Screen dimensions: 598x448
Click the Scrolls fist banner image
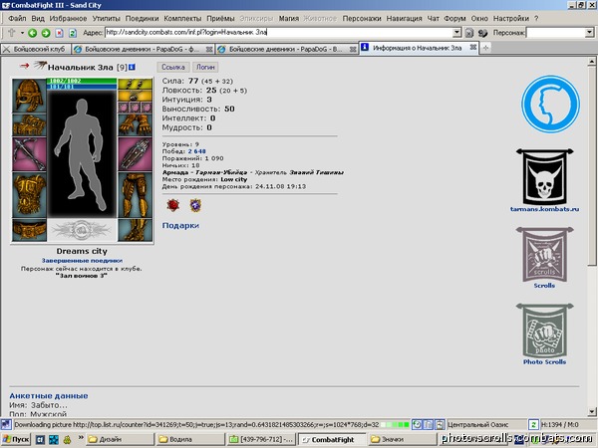click(544, 254)
